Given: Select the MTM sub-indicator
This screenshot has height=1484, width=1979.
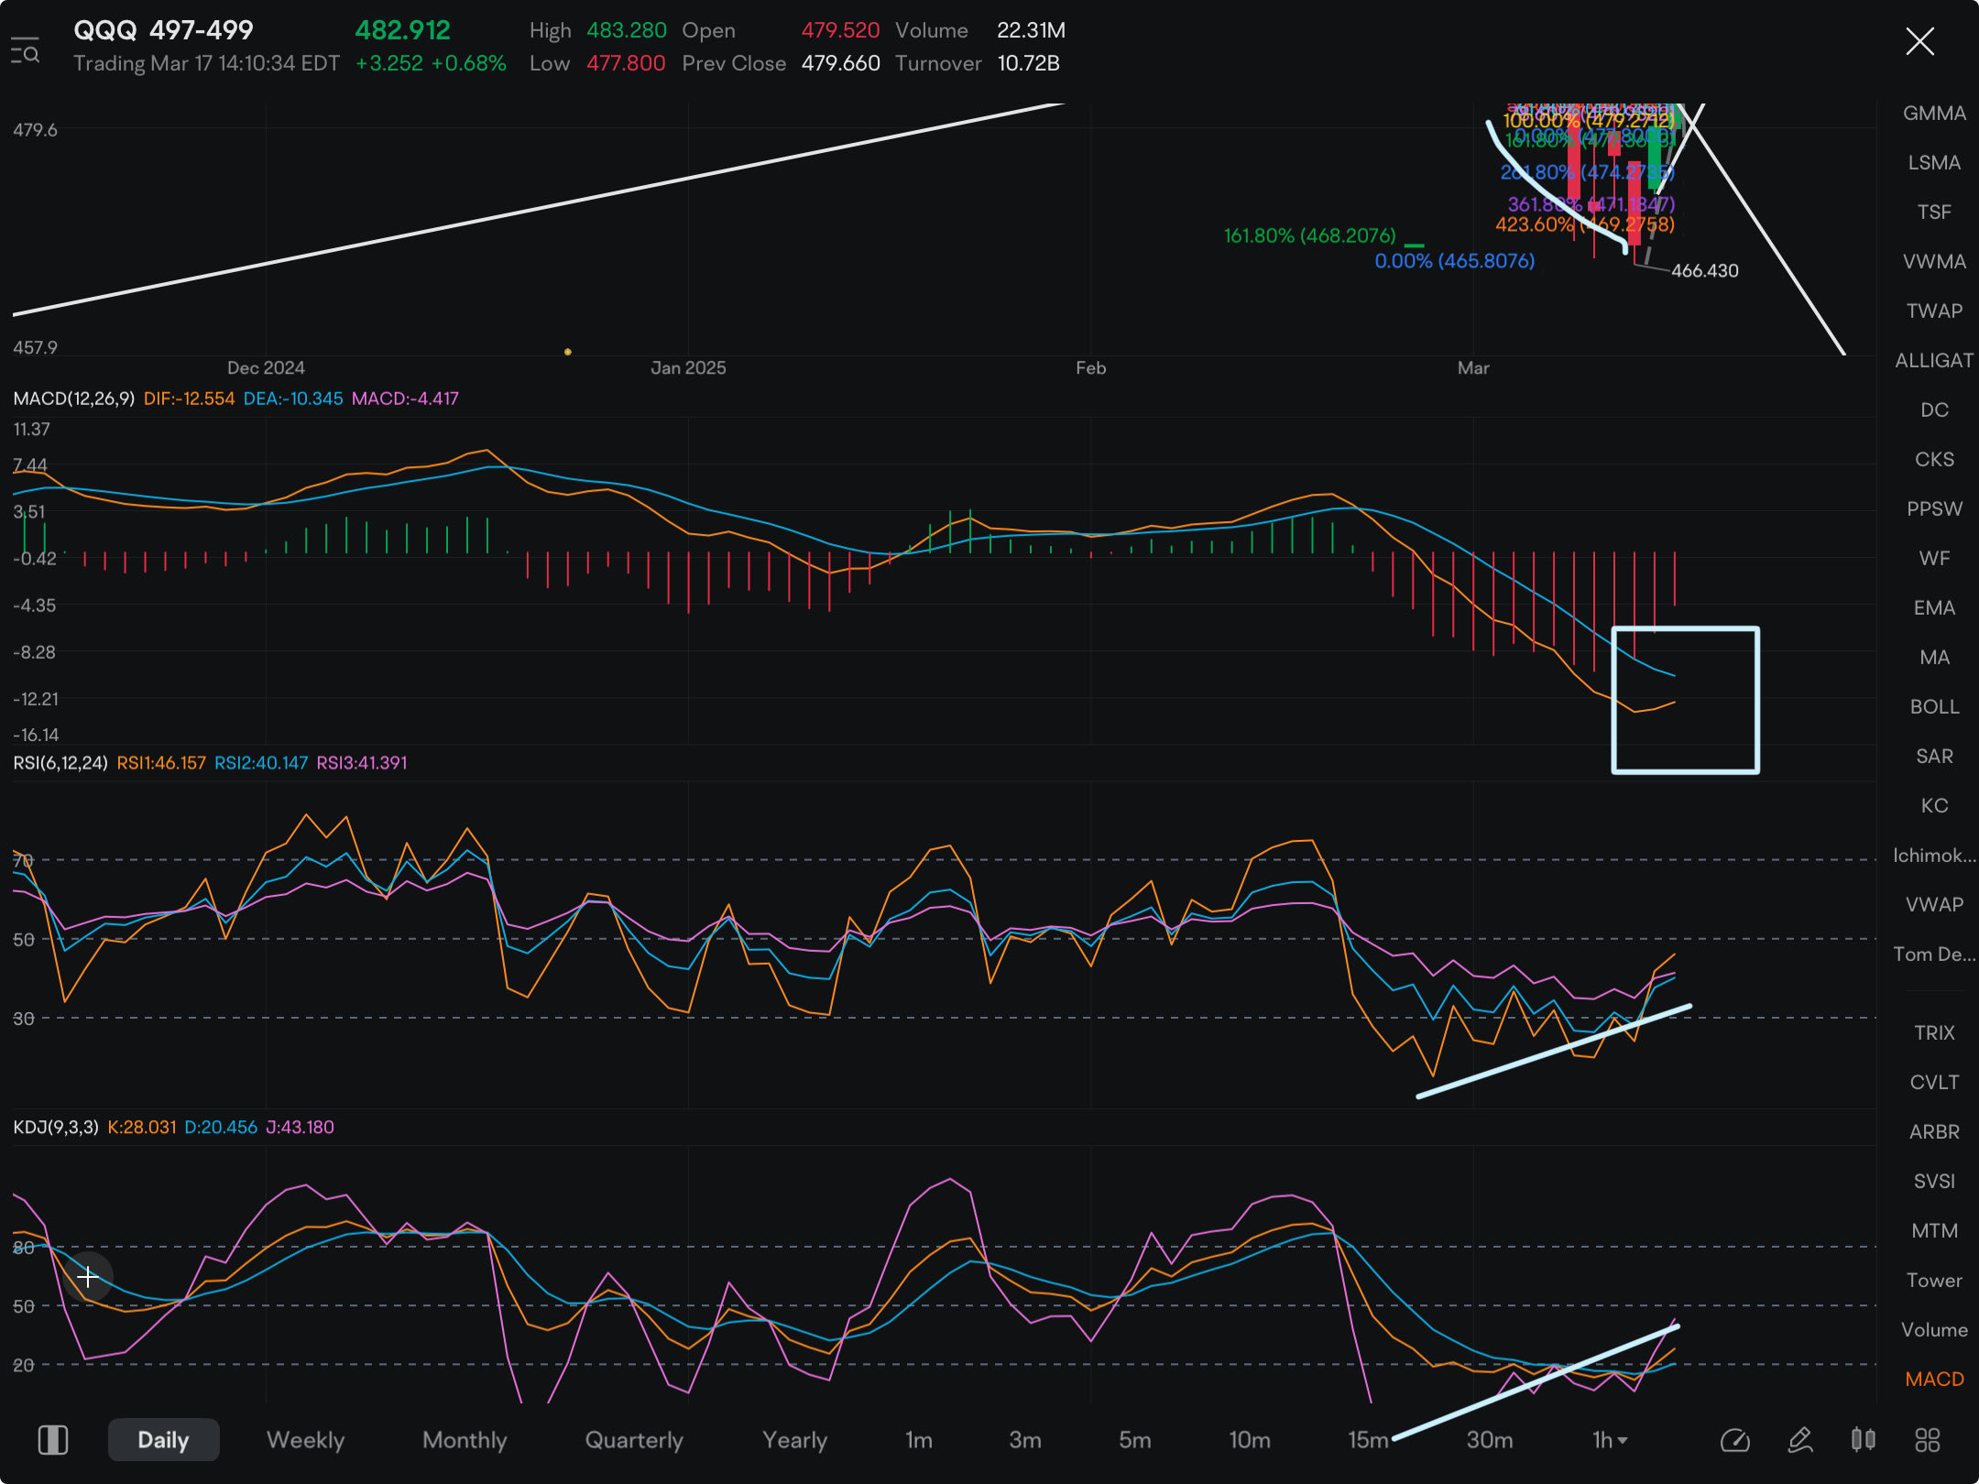Looking at the screenshot, I should pos(1934,1231).
